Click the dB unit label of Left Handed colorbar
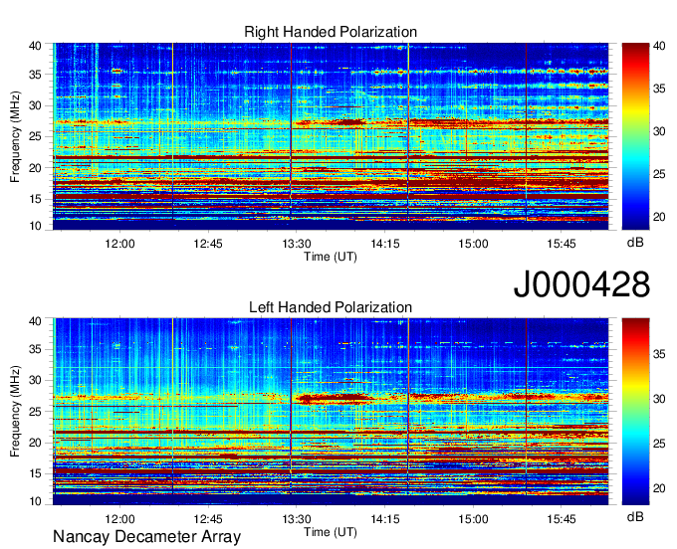677x549 pixels. (635, 516)
